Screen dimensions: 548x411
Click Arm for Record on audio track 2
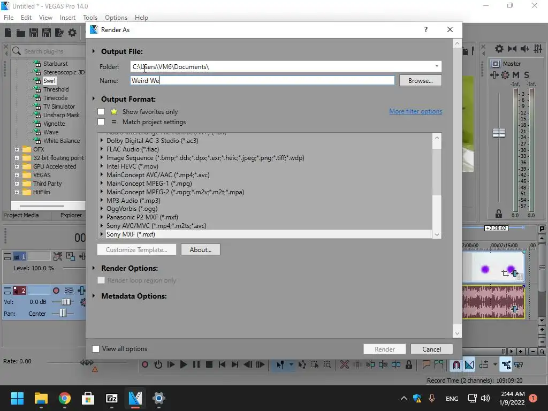click(56, 291)
